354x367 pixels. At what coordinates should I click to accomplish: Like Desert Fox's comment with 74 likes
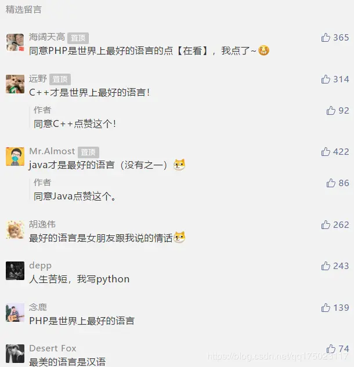click(331, 349)
